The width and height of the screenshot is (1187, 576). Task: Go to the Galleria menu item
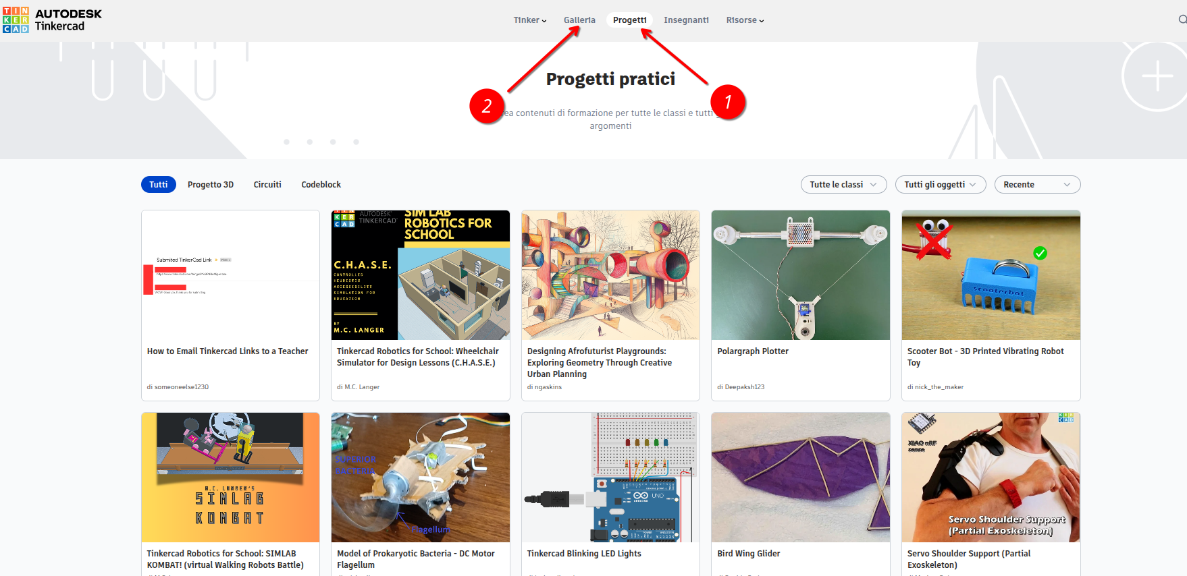(x=579, y=20)
